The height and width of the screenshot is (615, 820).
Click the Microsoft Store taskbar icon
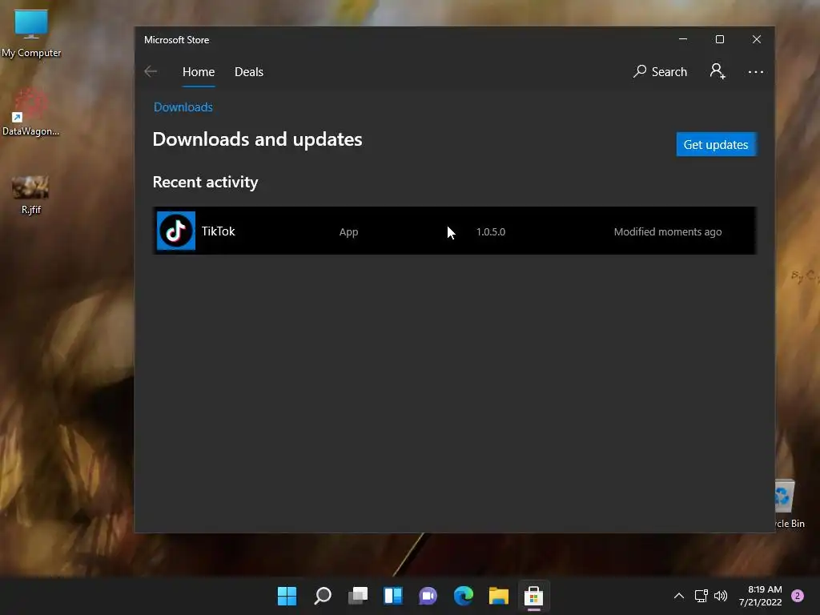(x=533, y=596)
